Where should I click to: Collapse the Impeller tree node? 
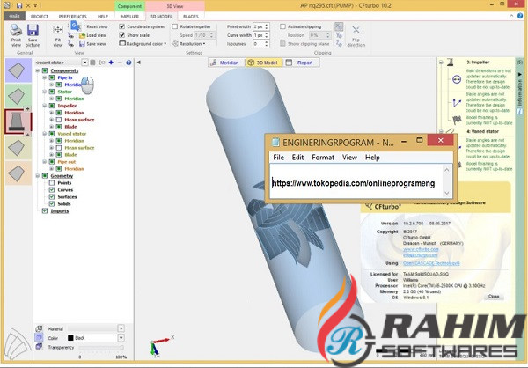click(x=45, y=106)
